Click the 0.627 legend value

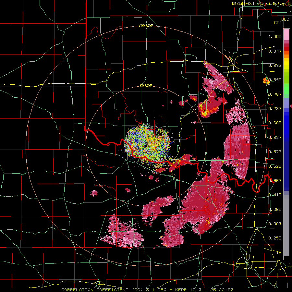pyautogui.click(x=275, y=138)
